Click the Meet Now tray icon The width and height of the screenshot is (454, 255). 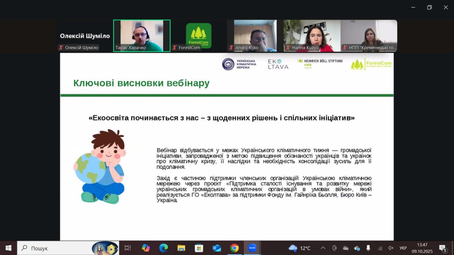point(334,248)
